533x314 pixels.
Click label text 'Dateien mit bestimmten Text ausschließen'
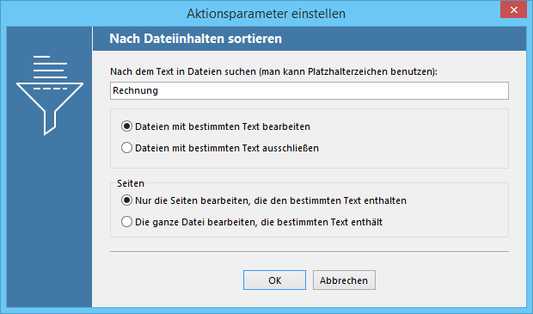(227, 148)
